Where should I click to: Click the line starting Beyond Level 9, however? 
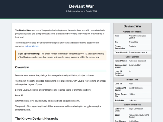tap(53, 90)
